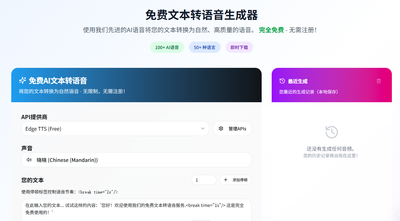400x221 pixels.
Task: Click the history clock icon beside 最近生成
Action: tap(282, 81)
